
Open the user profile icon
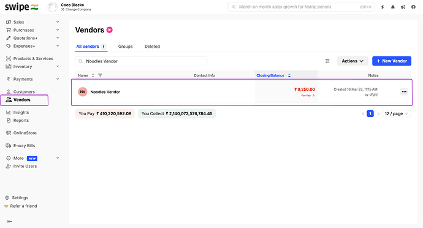[413, 7]
